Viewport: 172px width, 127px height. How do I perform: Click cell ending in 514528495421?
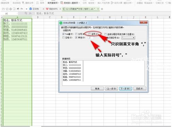click(x=17, y=30)
